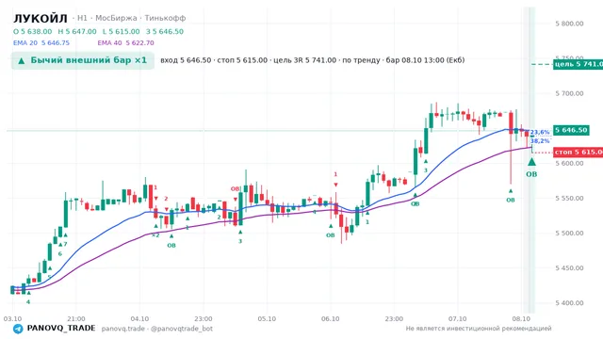Screen dimensions: 603x339
Task: Click the 5 700.00 price axis label
Action: point(569,93)
